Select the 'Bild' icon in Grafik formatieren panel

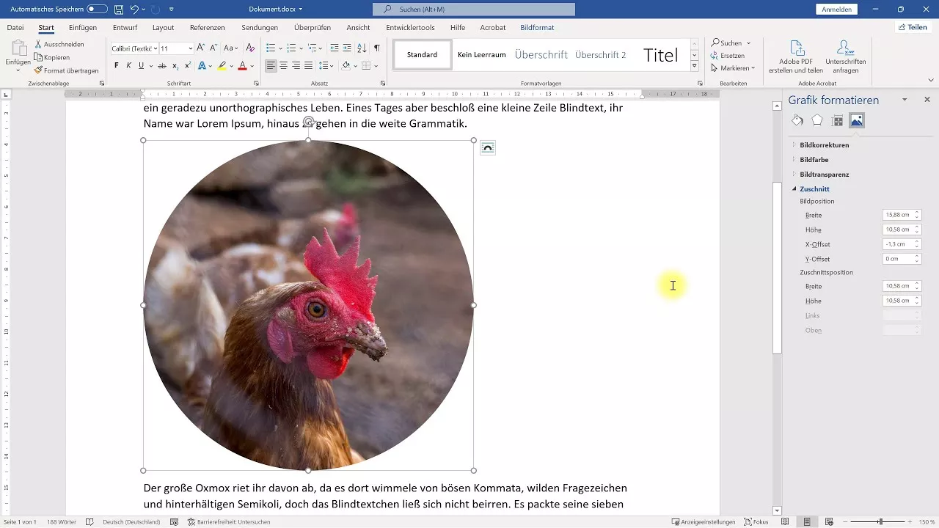coord(855,120)
